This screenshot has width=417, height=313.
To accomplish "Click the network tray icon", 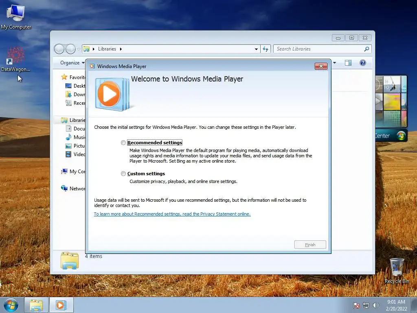I will (366, 305).
